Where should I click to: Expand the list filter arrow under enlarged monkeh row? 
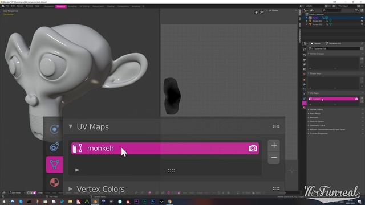77,170
